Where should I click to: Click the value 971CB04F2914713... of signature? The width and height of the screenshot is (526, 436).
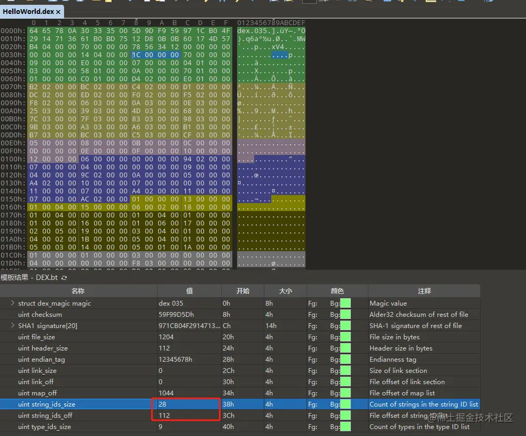click(190, 325)
